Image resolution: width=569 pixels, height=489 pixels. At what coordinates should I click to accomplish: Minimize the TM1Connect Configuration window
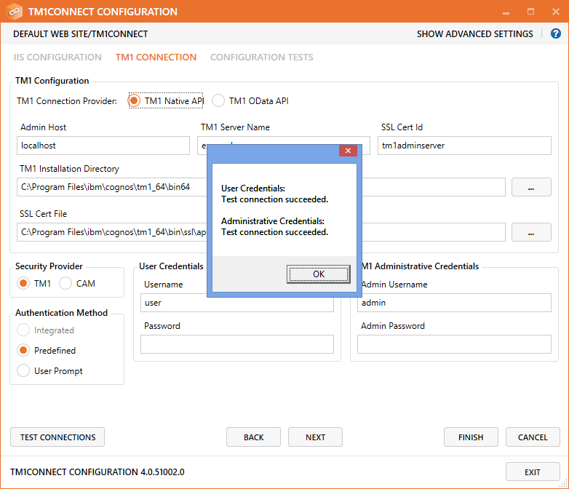(506, 12)
